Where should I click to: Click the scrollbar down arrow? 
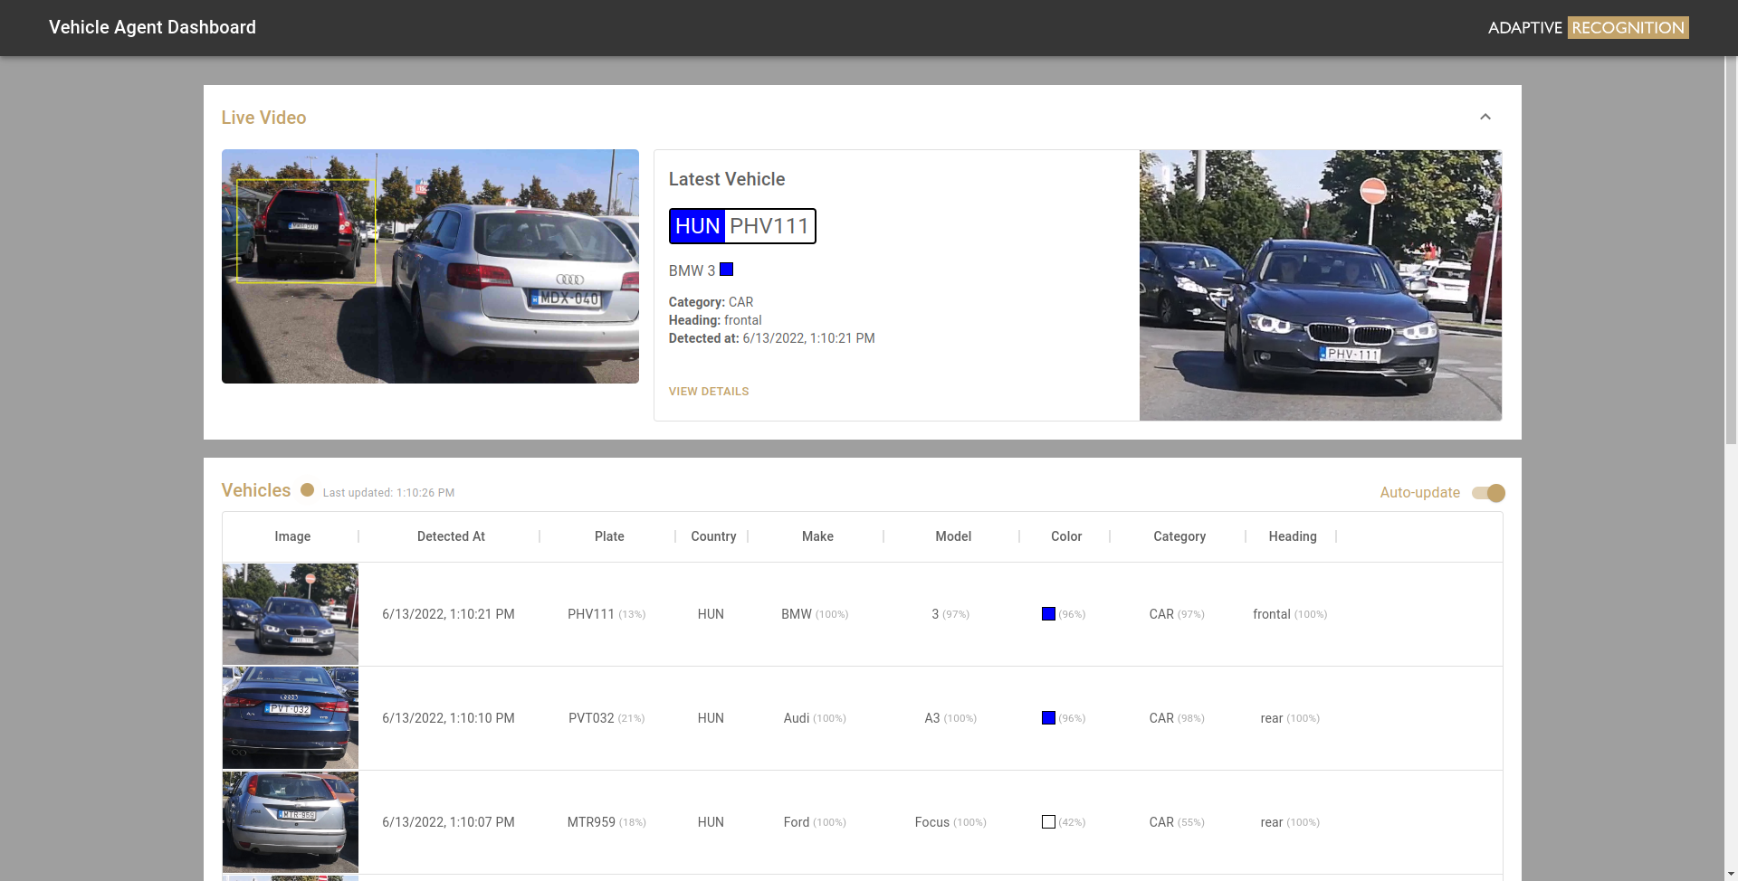tap(1732, 875)
